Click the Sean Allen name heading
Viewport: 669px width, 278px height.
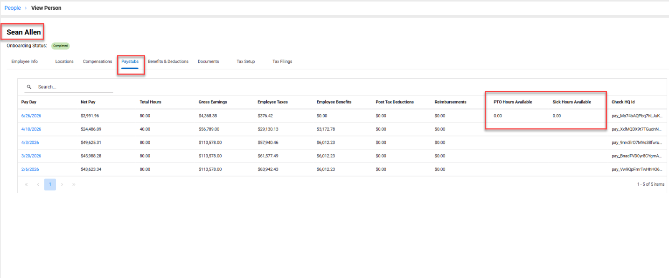click(x=24, y=32)
